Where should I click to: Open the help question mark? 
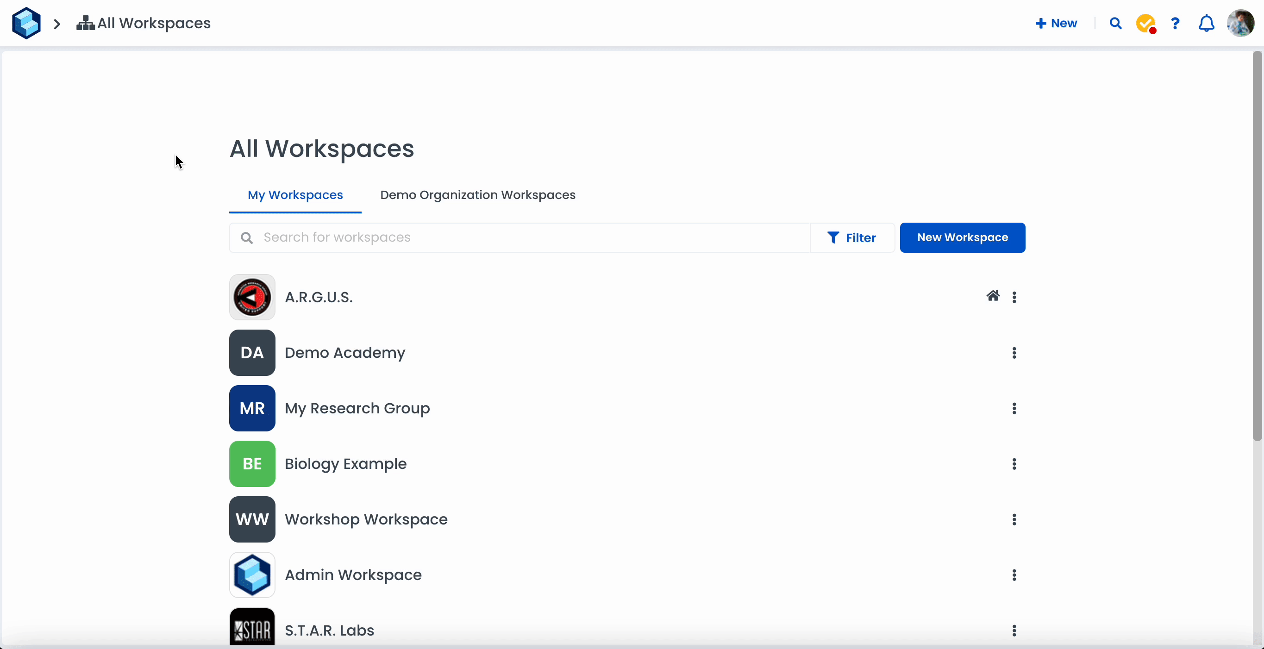[1175, 23]
